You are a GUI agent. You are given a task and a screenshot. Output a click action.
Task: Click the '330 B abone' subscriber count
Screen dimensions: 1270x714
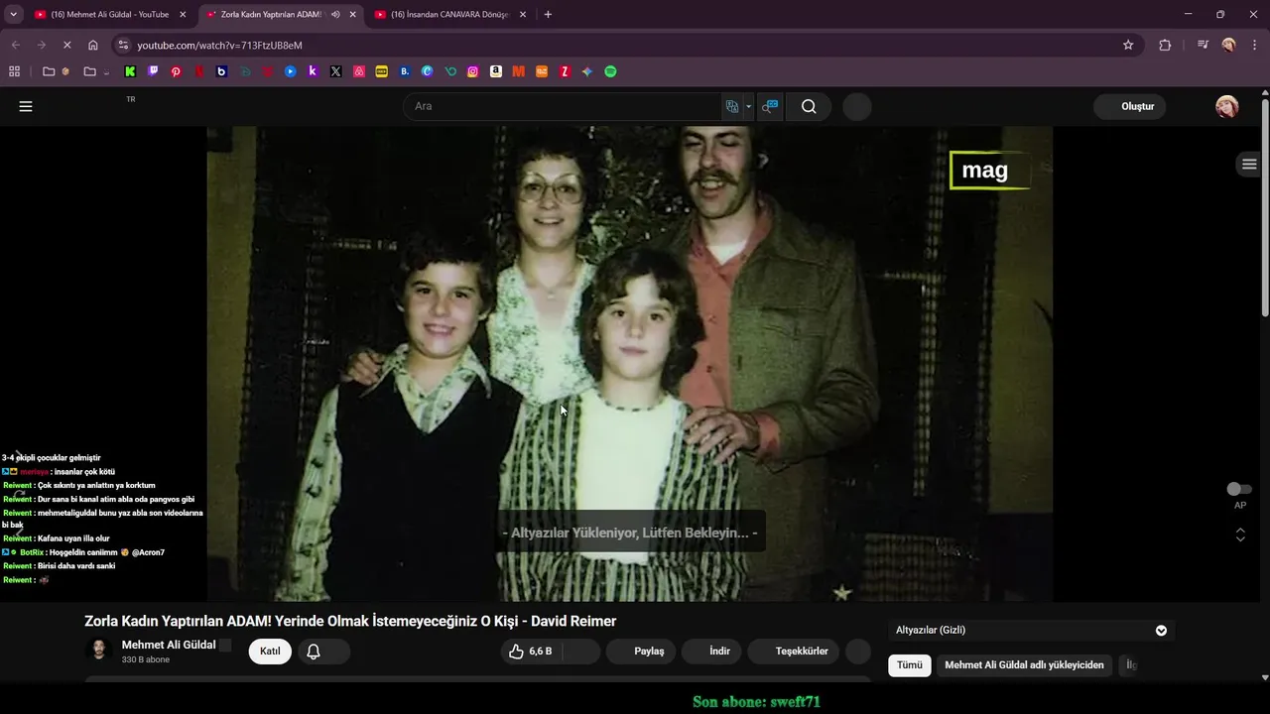(x=146, y=659)
